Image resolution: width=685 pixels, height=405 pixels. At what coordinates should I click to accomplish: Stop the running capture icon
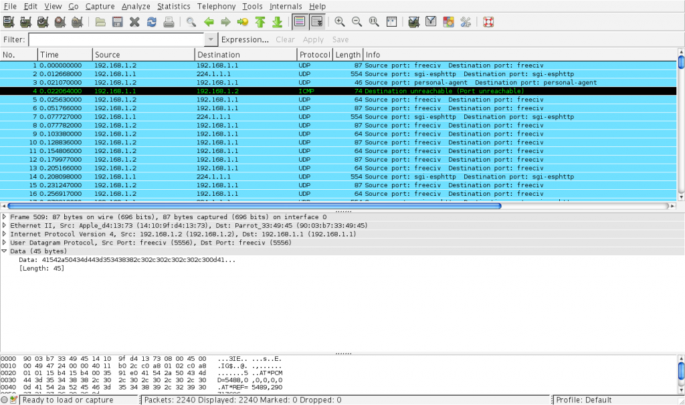pyautogui.click(x=60, y=22)
